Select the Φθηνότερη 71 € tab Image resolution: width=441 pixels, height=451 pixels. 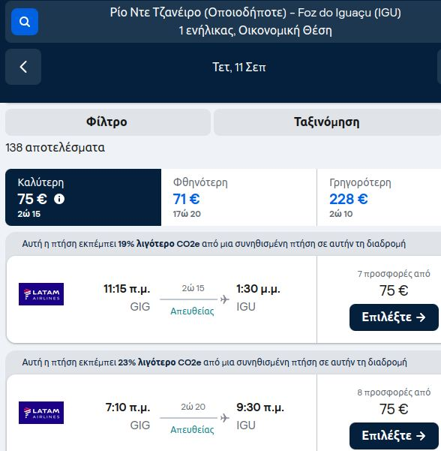[x=239, y=197]
